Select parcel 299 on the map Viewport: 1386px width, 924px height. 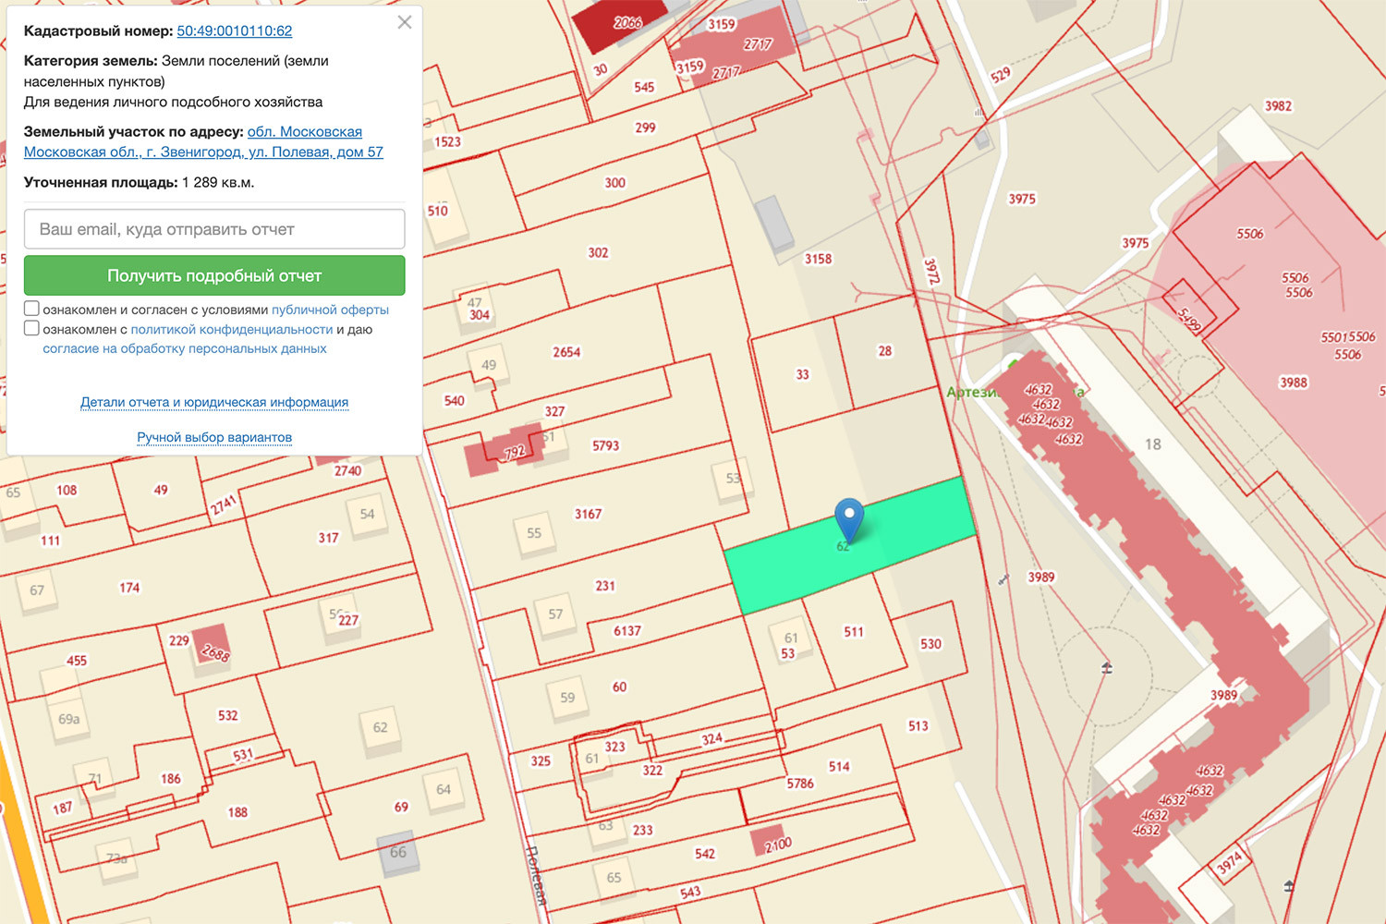645,128
